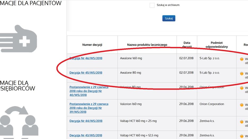
Task: Click the 'Podmiot odpowiedzialny' column header
Action: click(x=216, y=45)
